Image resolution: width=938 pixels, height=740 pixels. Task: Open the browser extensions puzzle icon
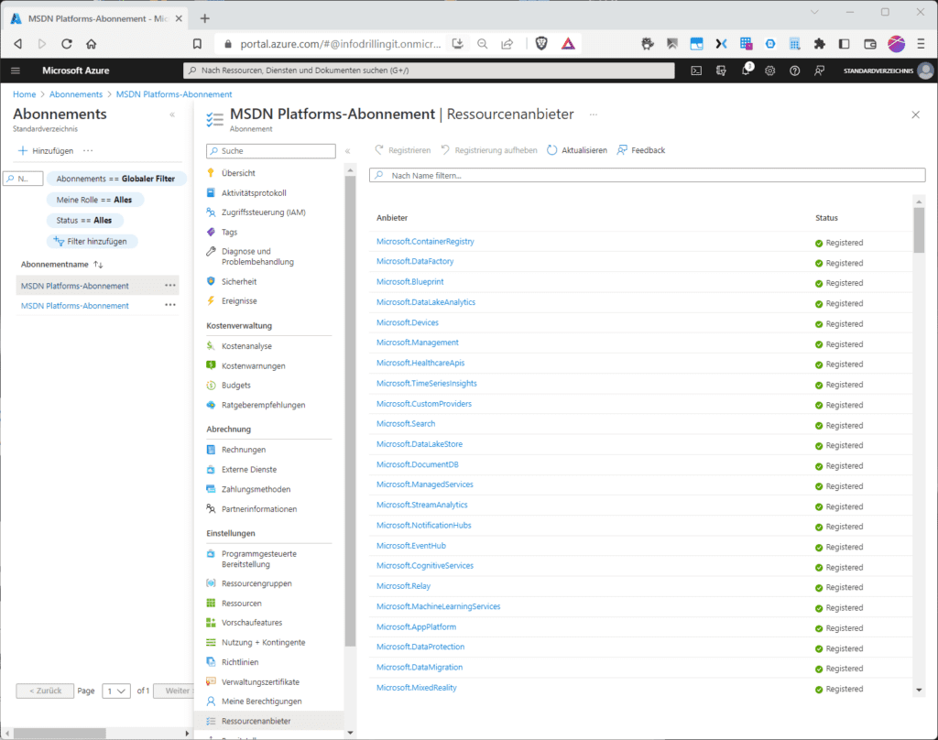click(819, 44)
